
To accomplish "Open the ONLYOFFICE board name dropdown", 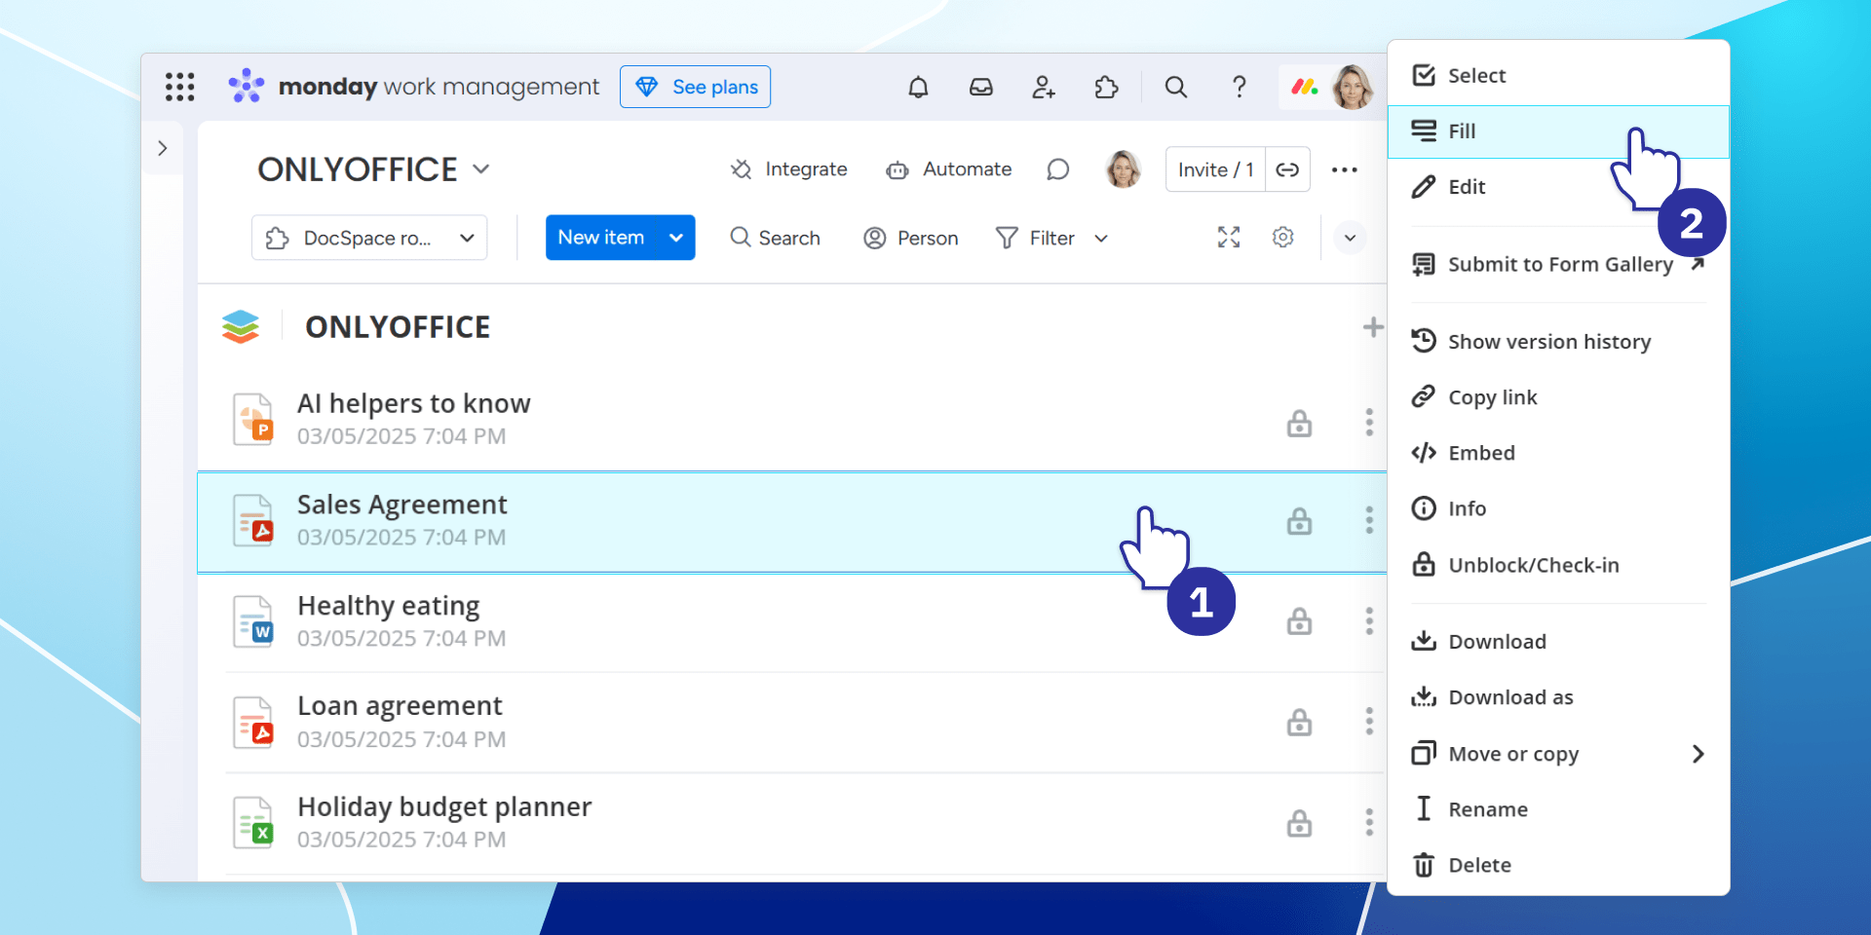I will 481,168.
